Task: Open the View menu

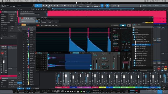Action: (48, 1)
